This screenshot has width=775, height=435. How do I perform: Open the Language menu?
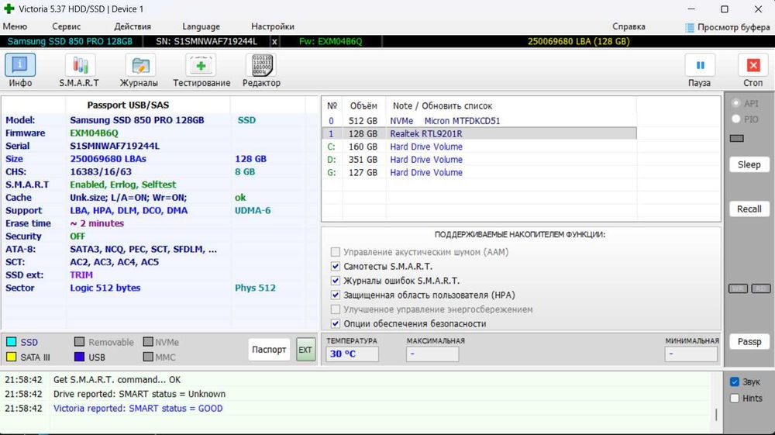[201, 26]
